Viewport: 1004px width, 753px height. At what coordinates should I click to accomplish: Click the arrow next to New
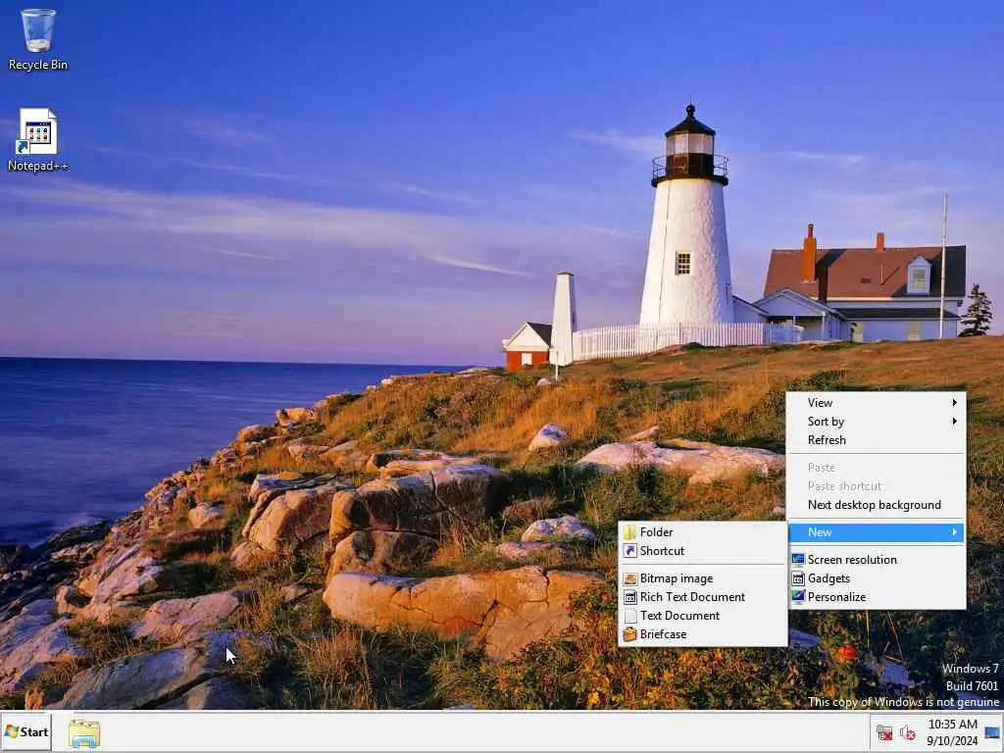click(955, 532)
